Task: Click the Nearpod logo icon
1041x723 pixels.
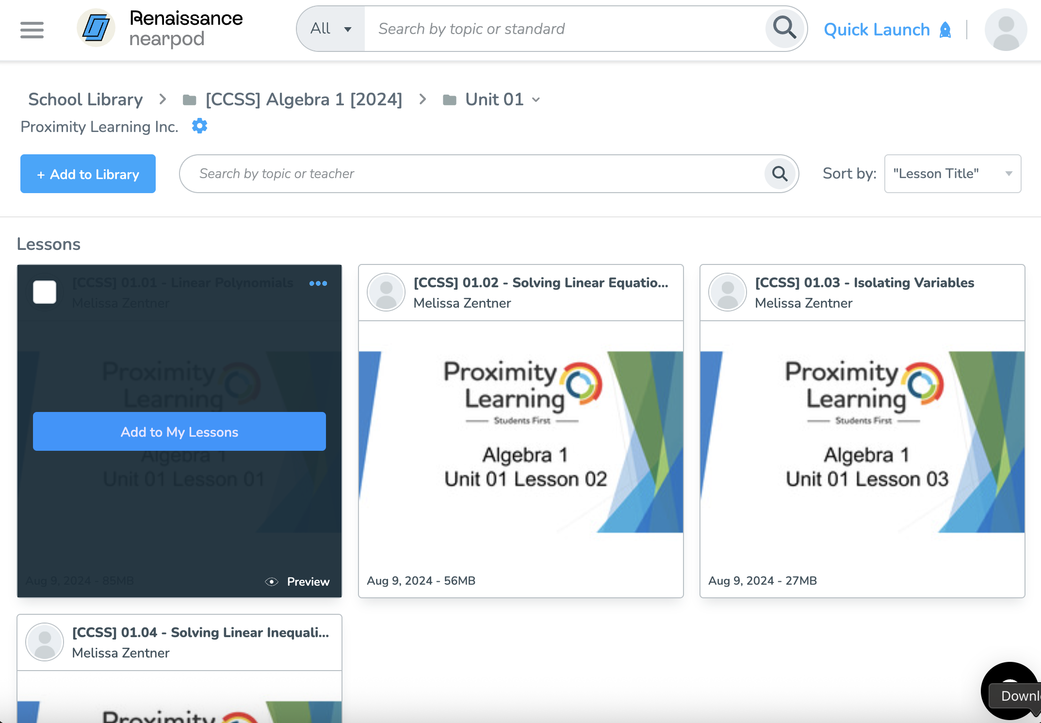Action: pyautogui.click(x=96, y=28)
